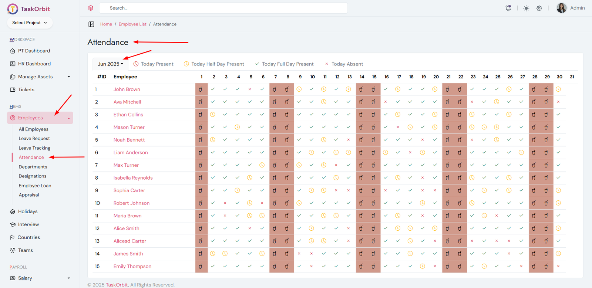Click into the Search input field
592x288 pixels.
point(223,8)
